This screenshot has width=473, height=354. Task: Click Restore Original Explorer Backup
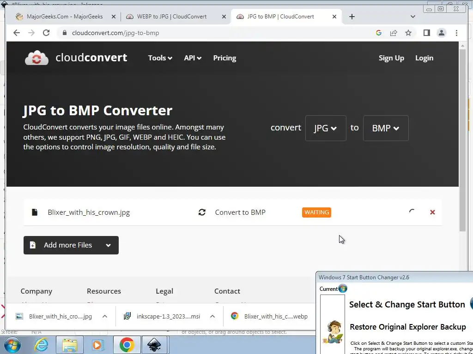[x=408, y=327]
